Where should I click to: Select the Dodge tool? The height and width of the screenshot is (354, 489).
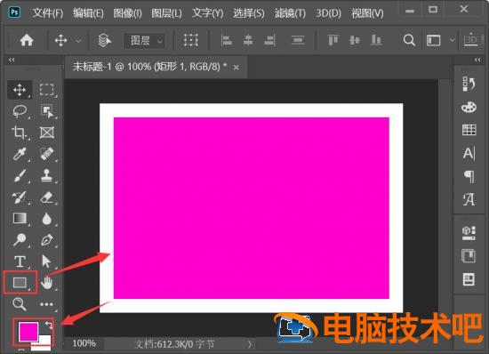[20, 240]
